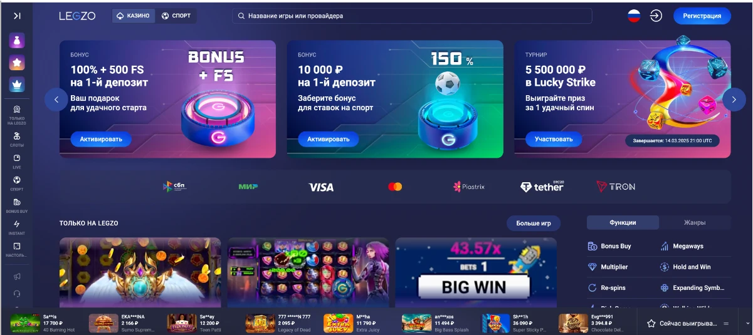This screenshot has width=753, height=335.
Task: Collapse the left sidebar with arrow icon
Action: pyautogui.click(x=17, y=16)
